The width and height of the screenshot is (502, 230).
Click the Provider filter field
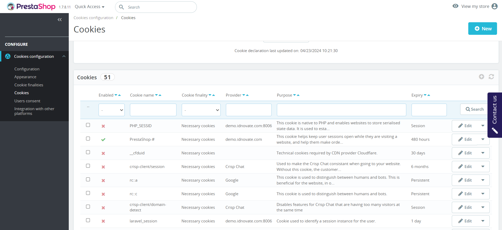pyautogui.click(x=249, y=110)
